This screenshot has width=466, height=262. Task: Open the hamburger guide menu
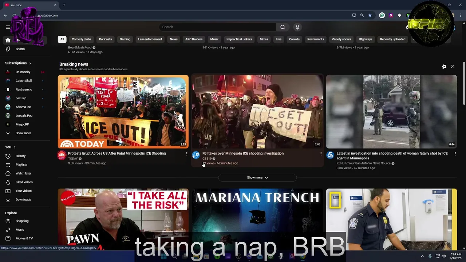(8, 27)
